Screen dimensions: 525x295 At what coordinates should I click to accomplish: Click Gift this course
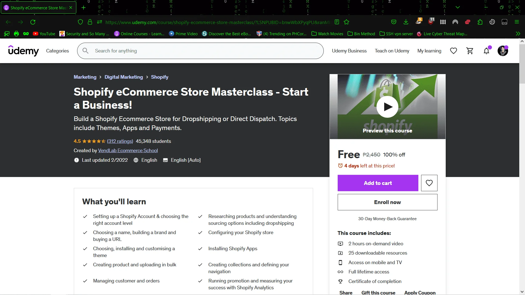click(x=378, y=293)
